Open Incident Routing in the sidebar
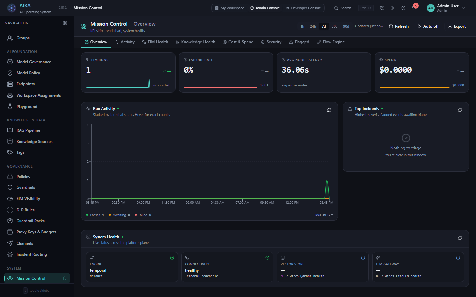Image resolution: width=476 pixels, height=297 pixels. pos(37,254)
